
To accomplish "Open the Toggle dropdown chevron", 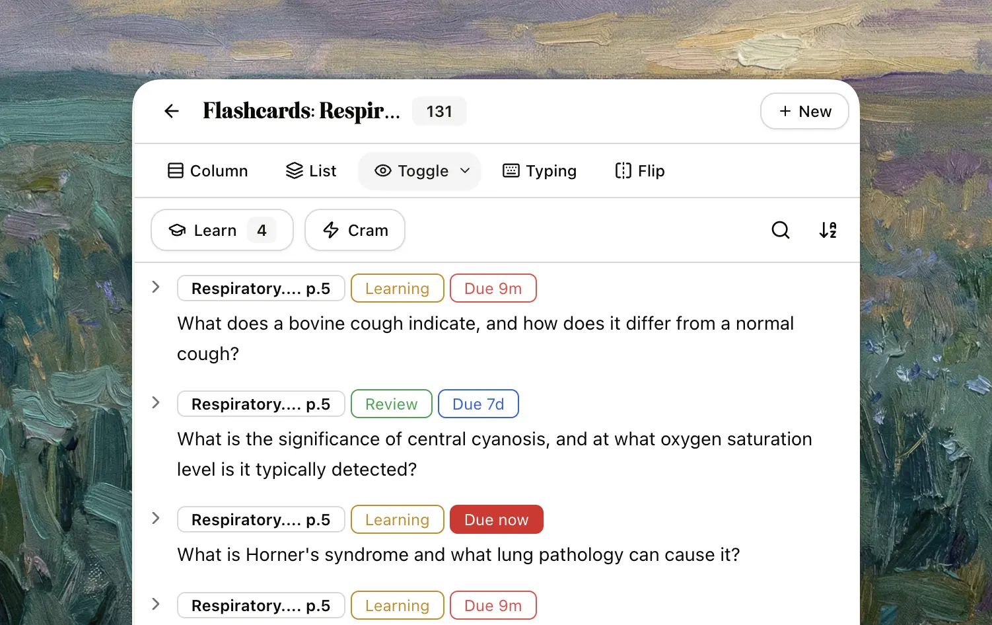I will (465, 171).
